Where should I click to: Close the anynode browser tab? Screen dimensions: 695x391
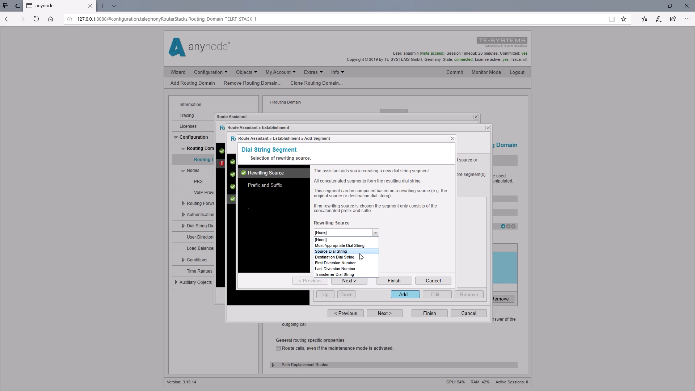tap(90, 6)
